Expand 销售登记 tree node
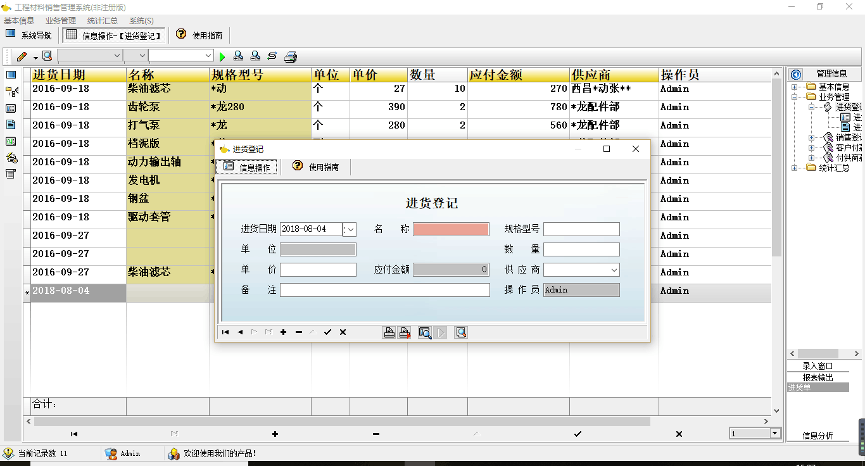This screenshot has width=865, height=466. (812, 137)
